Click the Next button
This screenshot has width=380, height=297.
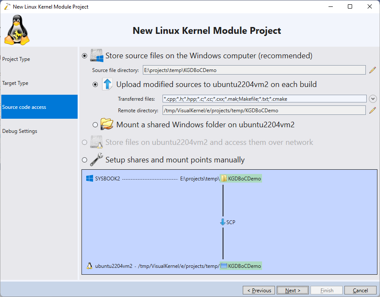click(293, 290)
